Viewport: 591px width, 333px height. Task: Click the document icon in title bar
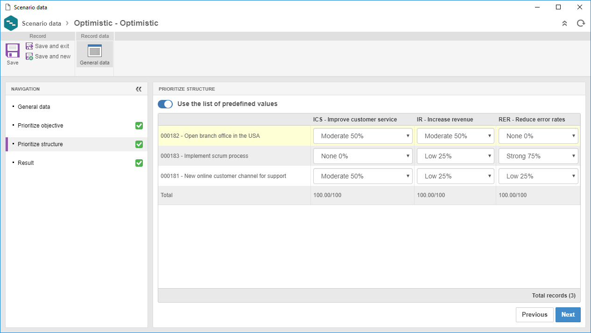[7, 7]
